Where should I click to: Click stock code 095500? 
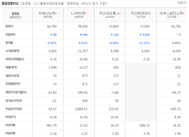[48, 17]
